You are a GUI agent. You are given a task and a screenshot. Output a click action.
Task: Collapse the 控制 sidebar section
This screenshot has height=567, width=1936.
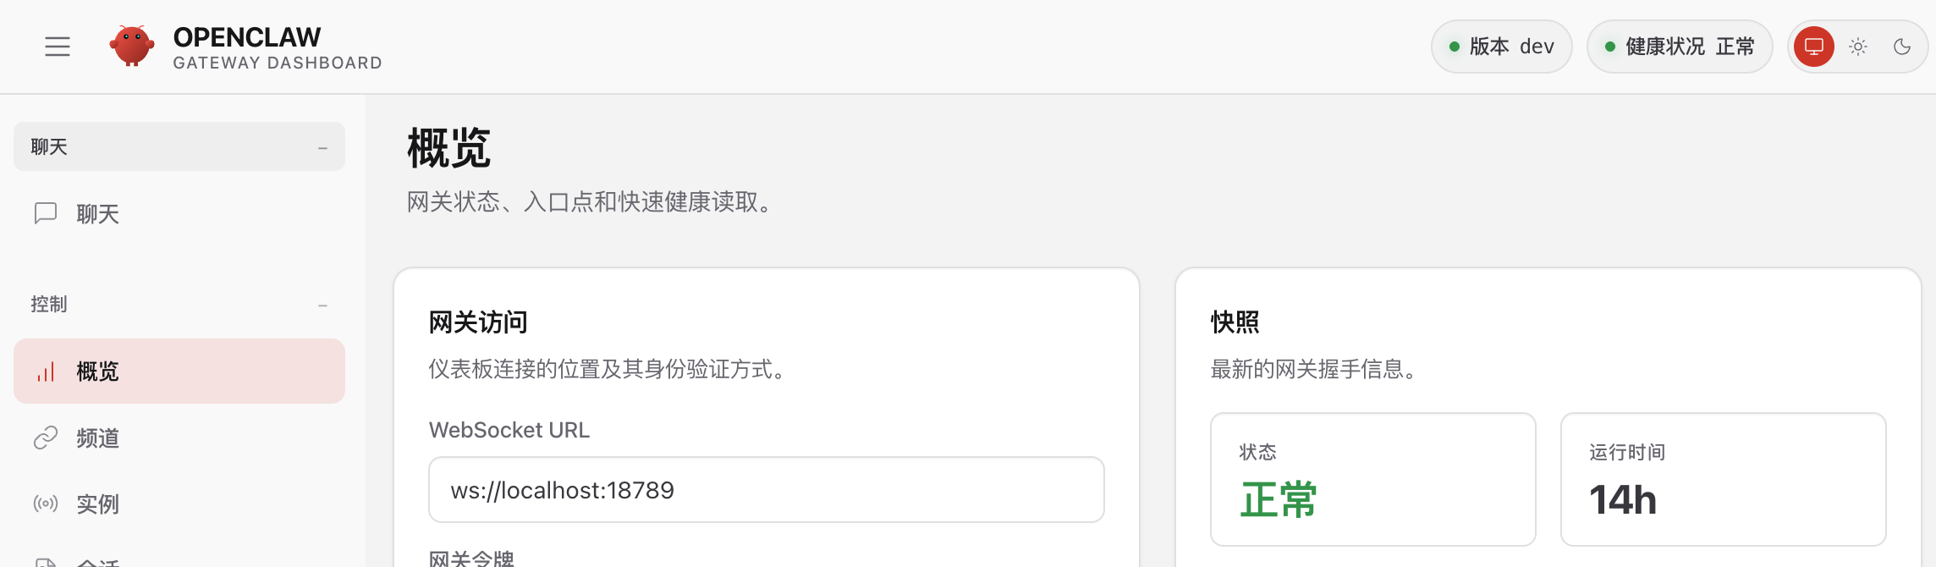coord(322,305)
